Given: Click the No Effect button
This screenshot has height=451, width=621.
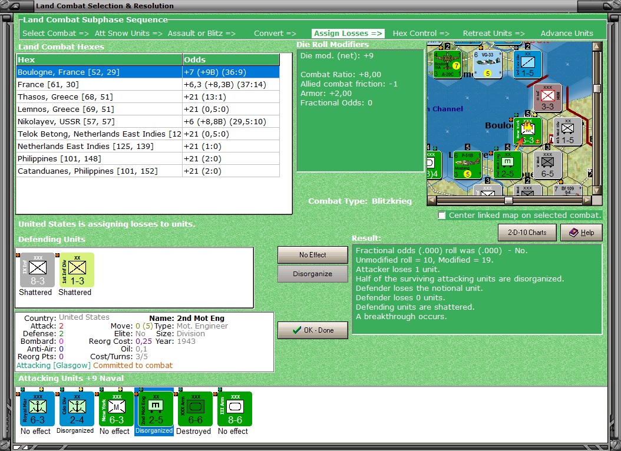Looking at the screenshot, I should pos(312,255).
